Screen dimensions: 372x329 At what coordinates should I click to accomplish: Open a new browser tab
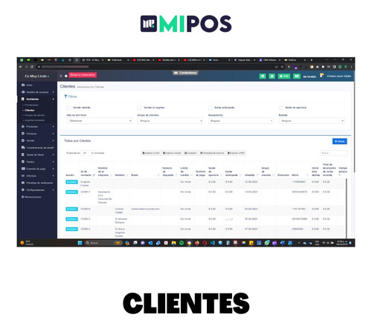tap(312, 60)
